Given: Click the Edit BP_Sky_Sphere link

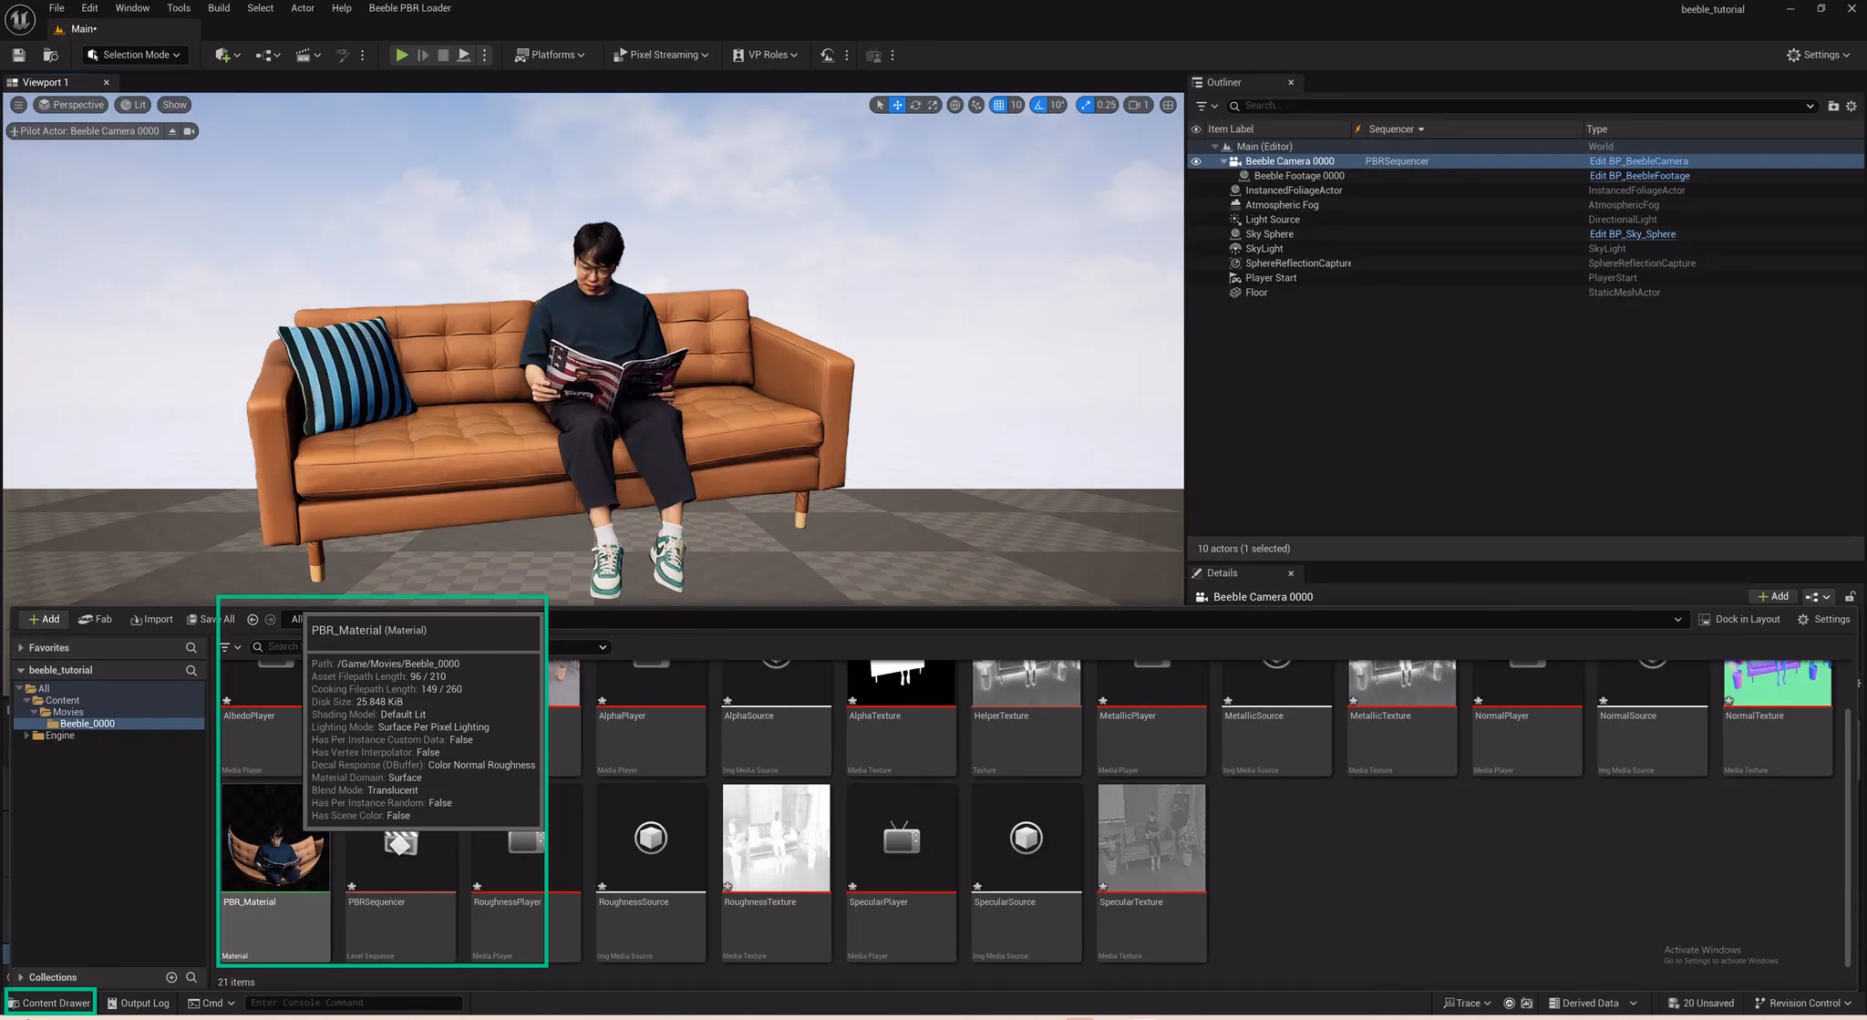Looking at the screenshot, I should pos(1632,234).
